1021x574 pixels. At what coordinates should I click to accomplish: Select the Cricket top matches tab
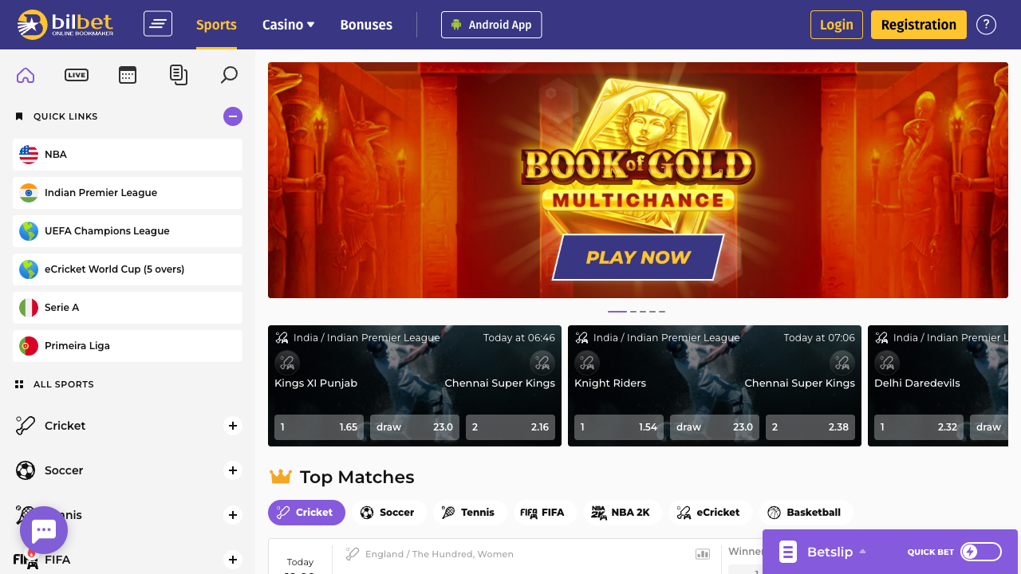coord(306,513)
